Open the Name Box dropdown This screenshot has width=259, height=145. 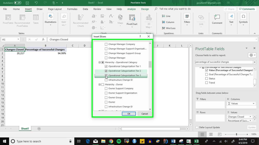point(18,40)
